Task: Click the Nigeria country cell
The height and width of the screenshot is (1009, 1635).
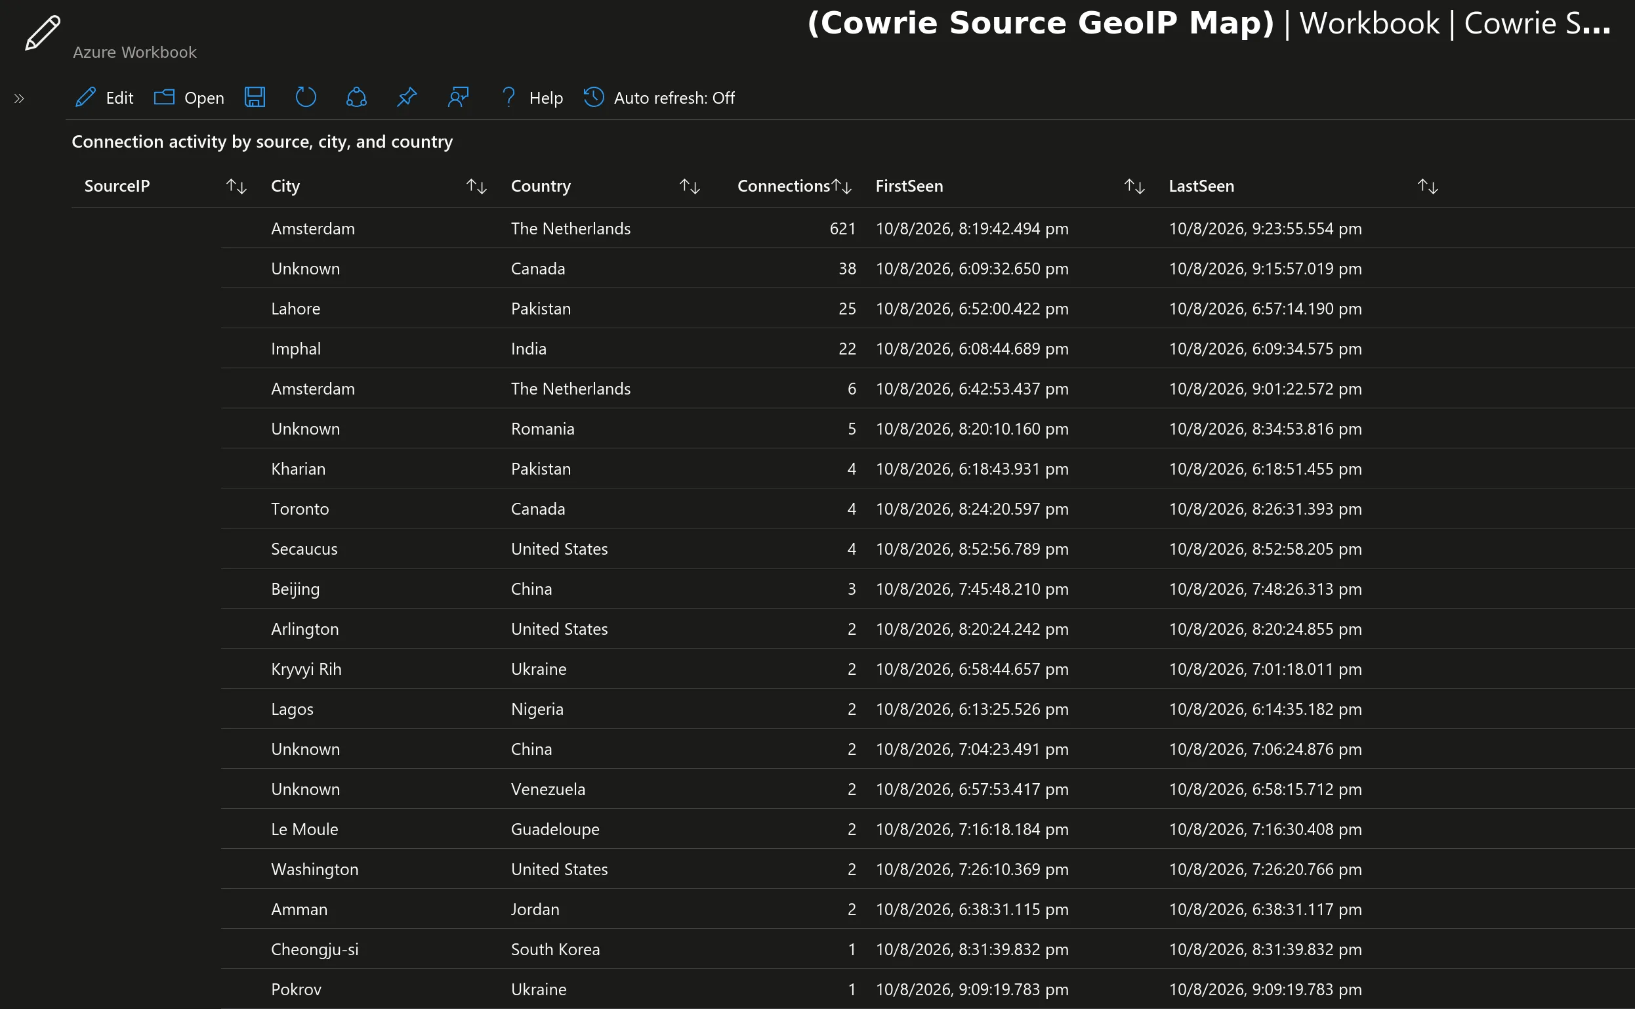Action: pos(537,710)
